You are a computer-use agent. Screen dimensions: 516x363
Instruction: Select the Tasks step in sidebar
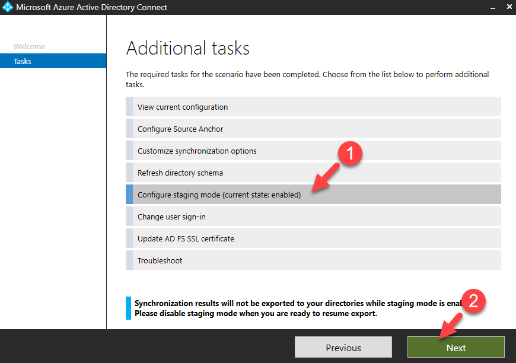point(53,61)
